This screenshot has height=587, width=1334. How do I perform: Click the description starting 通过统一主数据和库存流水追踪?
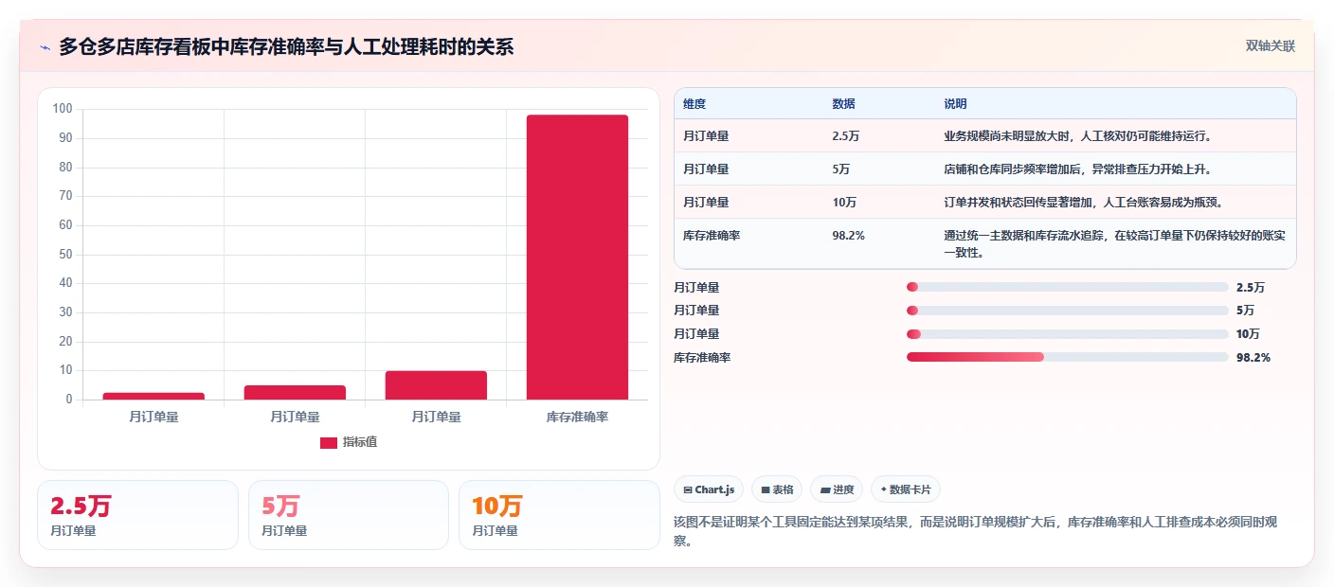[1115, 244]
